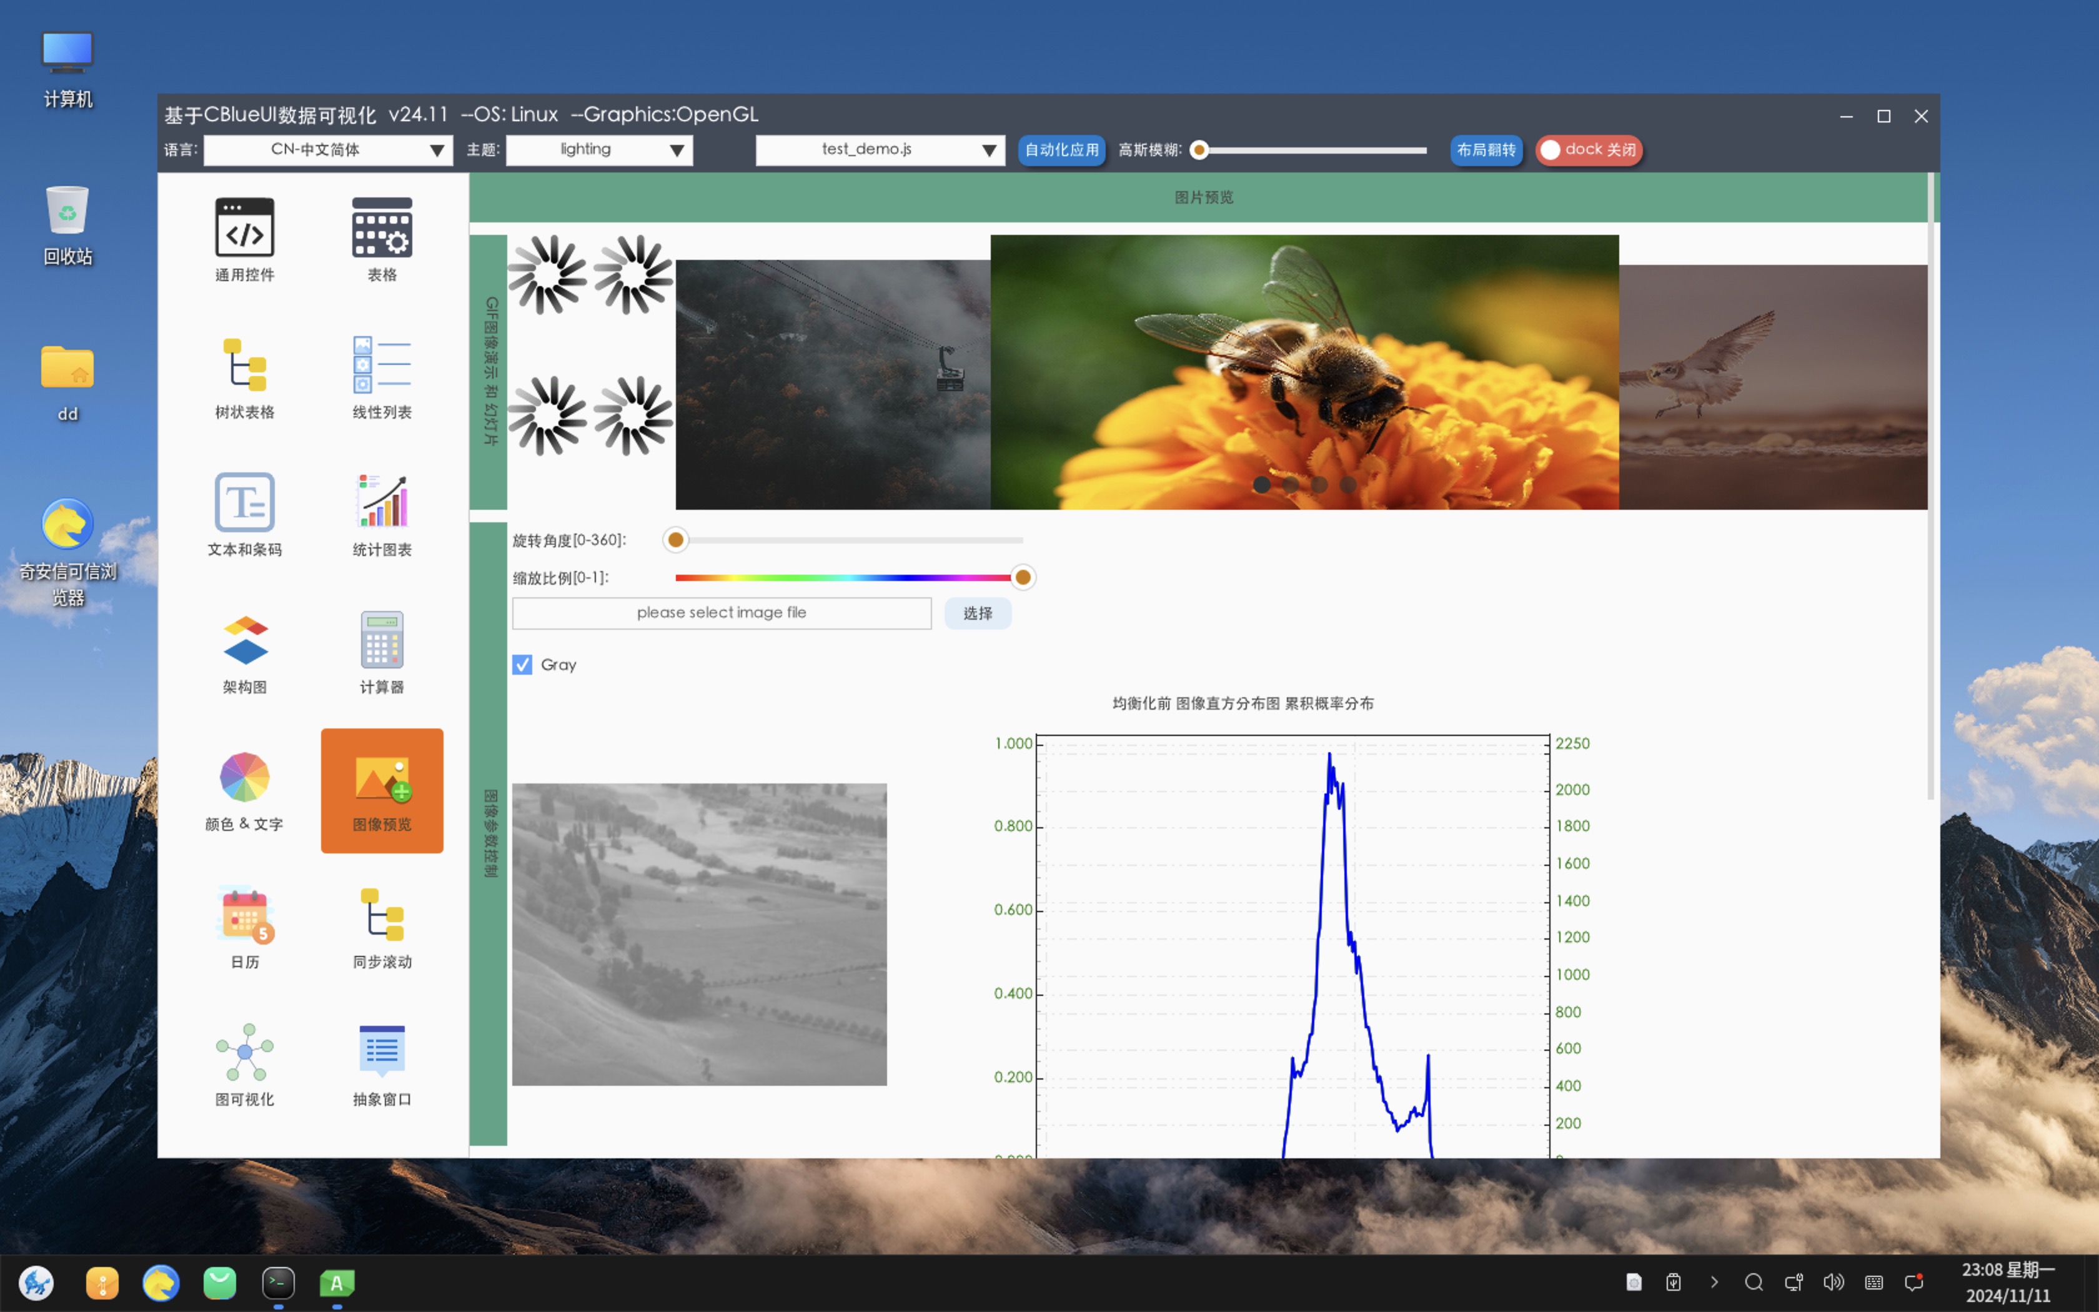Viewport: 2099px width, 1312px height.
Task: Select the 图像参数控制 vertical tab
Action: coord(489,834)
